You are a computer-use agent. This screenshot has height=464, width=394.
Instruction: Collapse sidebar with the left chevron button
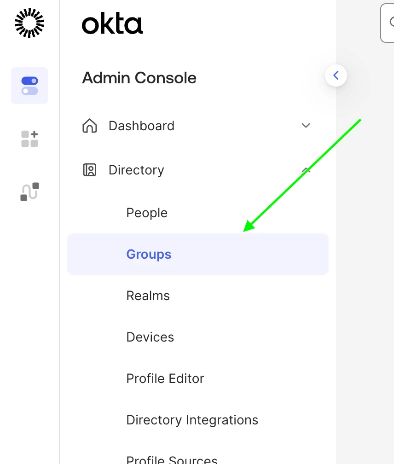click(336, 75)
